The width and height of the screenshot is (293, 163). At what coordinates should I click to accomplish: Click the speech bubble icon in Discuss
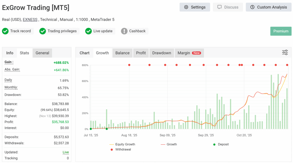click(219, 7)
